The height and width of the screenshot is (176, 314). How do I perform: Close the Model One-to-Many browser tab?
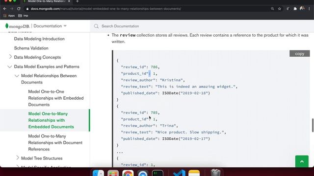tap(69, 1)
